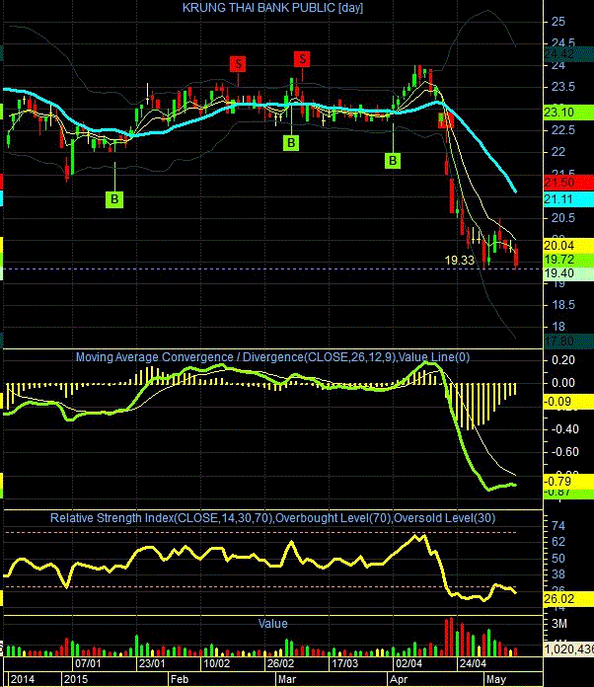This screenshot has height=687, width=594.
Task: Click the 26/02 date label
Action: [x=280, y=663]
